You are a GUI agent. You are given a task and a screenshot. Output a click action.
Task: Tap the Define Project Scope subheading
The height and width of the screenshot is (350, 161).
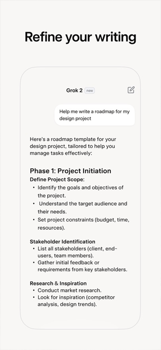57,179
